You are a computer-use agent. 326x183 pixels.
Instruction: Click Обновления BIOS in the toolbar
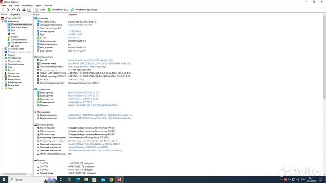58,10
